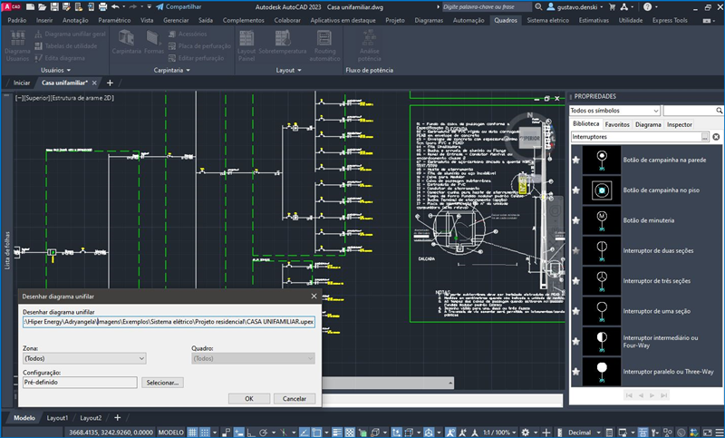The image size is (725, 438).
Task: Switch to the Favoritos tab
Action: [x=617, y=123]
